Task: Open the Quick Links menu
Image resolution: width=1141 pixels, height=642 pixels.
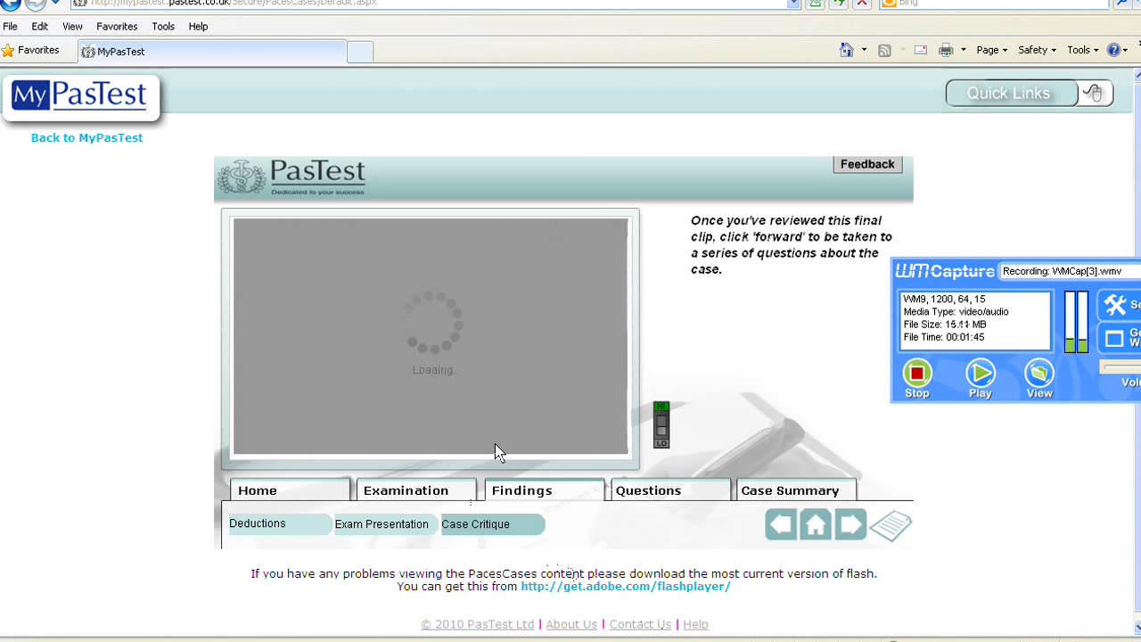Action: 1010,93
